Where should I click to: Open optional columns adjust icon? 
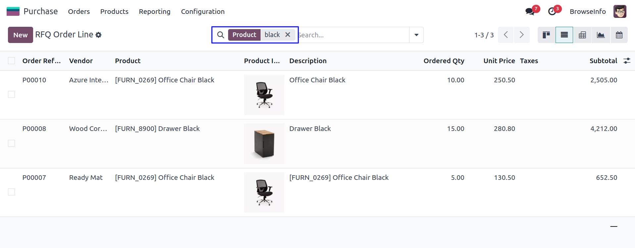627,61
